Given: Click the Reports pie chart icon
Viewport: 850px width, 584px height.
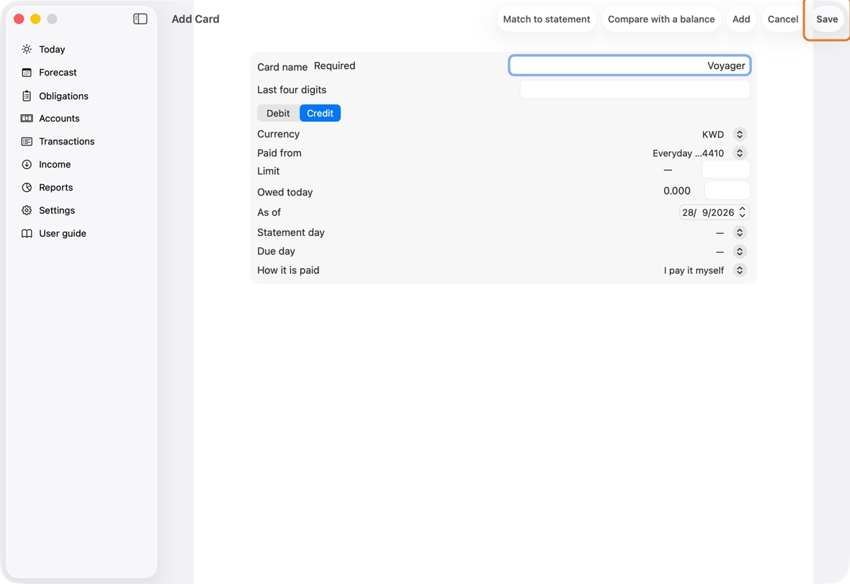Looking at the screenshot, I should [x=27, y=187].
